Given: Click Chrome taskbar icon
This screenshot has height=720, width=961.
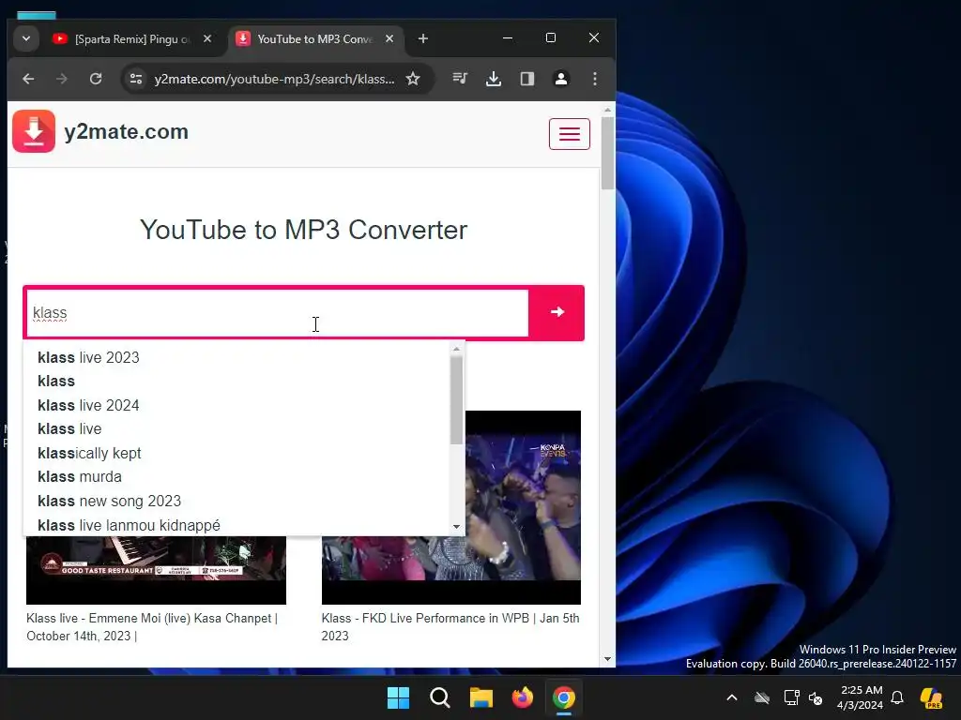Looking at the screenshot, I should point(564,697).
